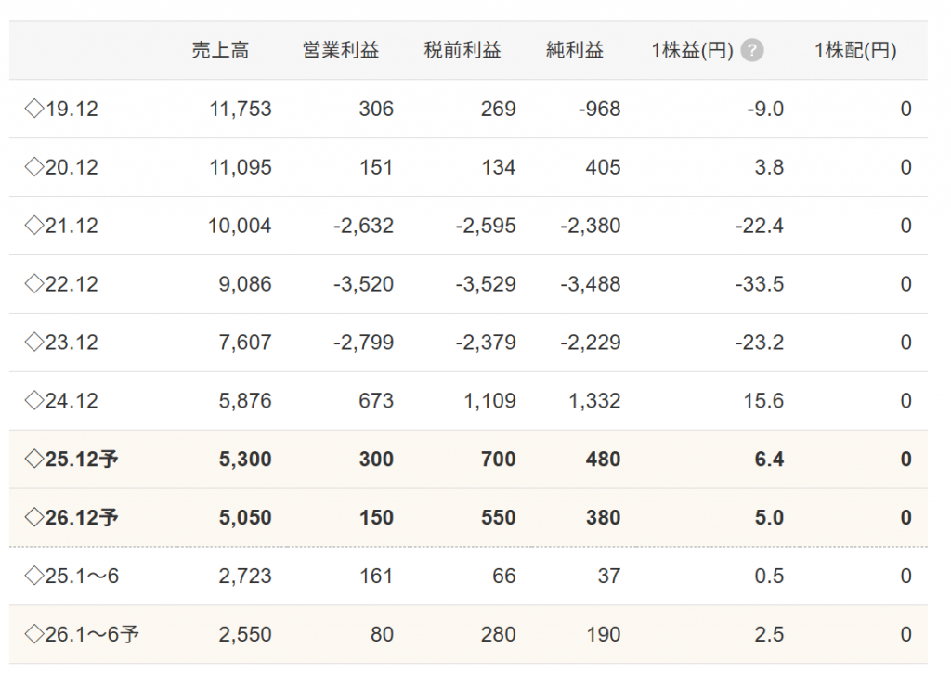Select the diamond marker beside 24.12
This screenshot has width=951, height=674.
click(34, 401)
